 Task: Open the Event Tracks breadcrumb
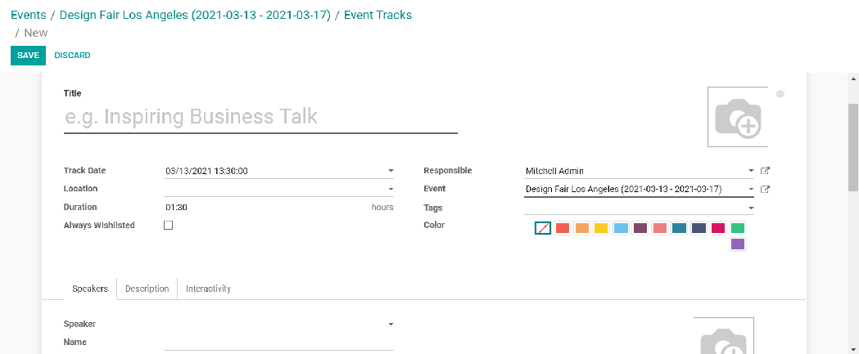tap(378, 15)
